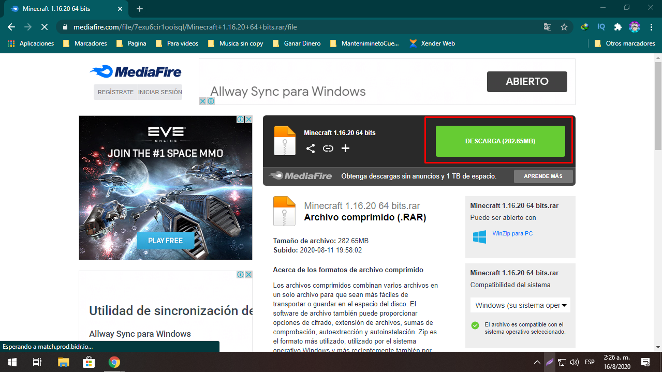
Task: Open the Pagina bookmark folder
Action: (131, 43)
